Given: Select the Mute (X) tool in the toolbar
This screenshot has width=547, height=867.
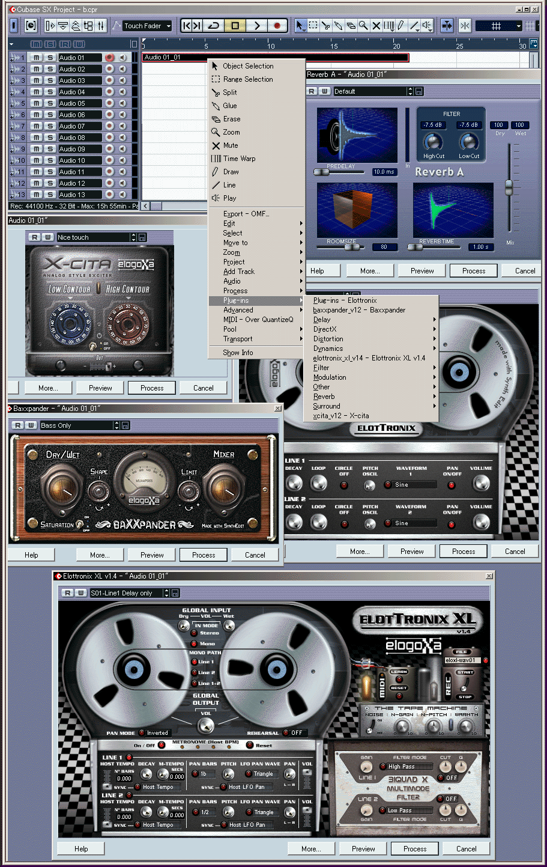Looking at the screenshot, I should click(376, 26).
